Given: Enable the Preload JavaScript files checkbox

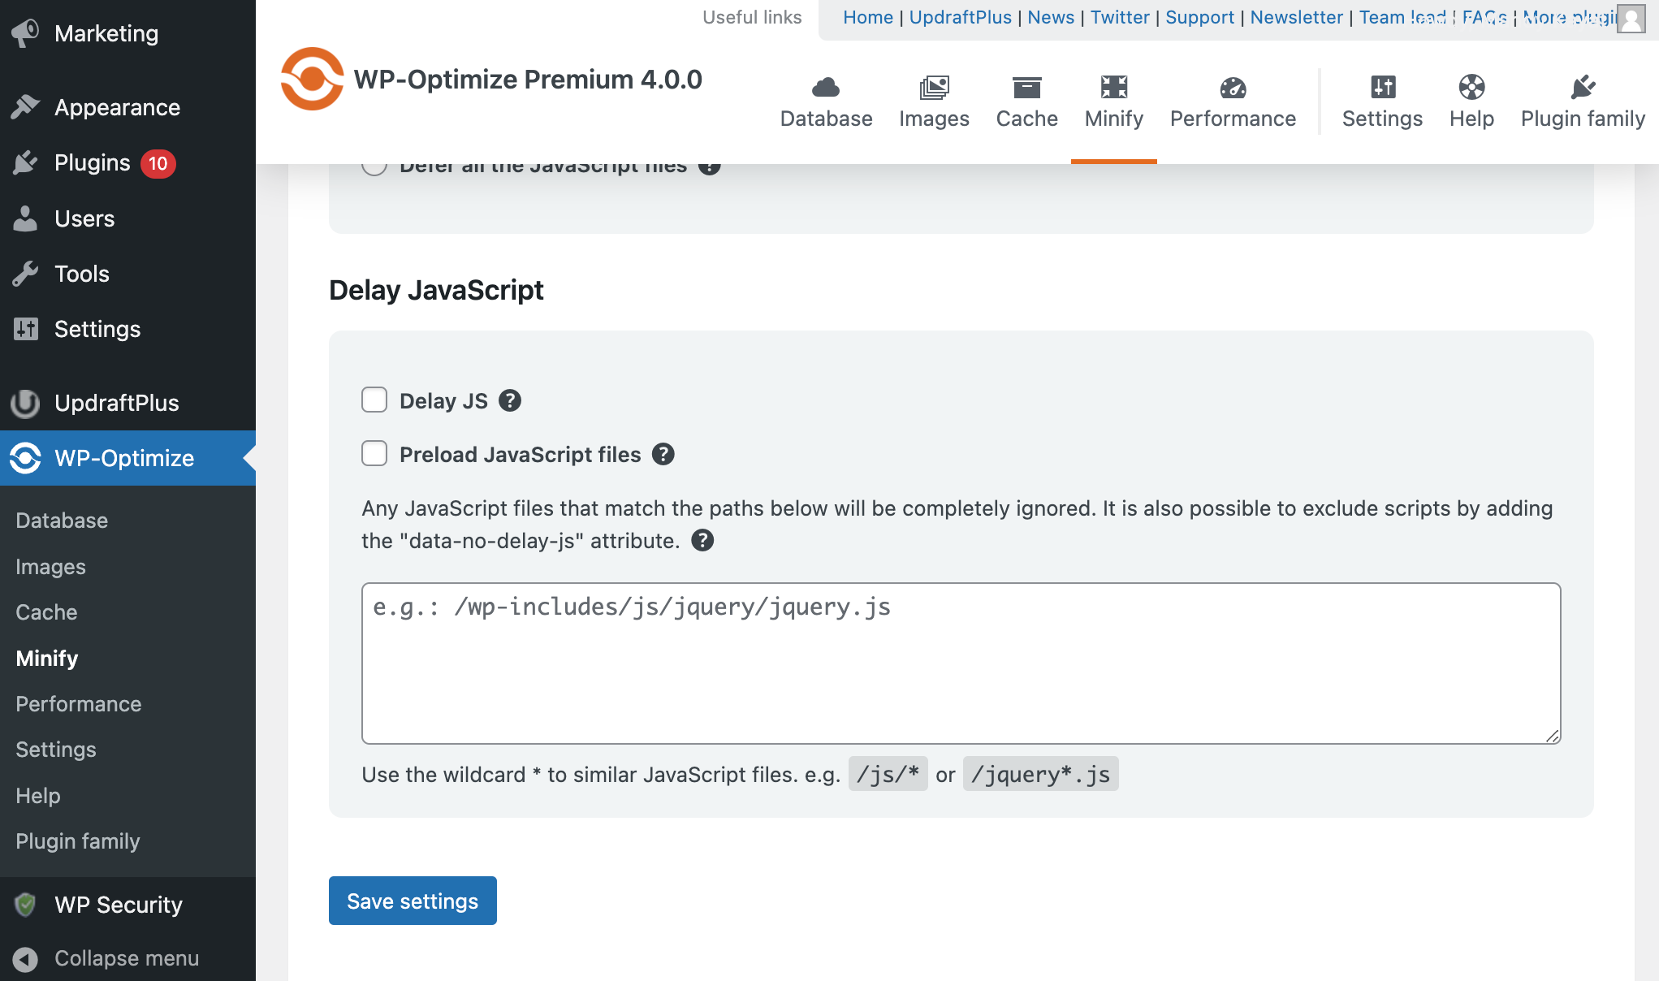Looking at the screenshot, I should point(374,453).
